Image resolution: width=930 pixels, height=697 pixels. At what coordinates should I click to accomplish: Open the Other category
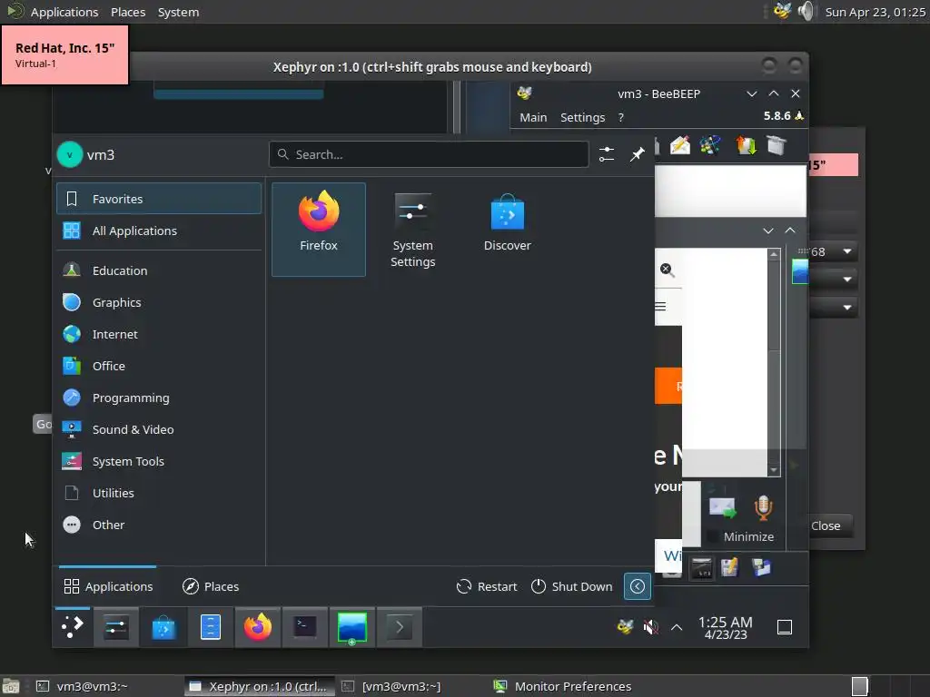tap(158, 525)
